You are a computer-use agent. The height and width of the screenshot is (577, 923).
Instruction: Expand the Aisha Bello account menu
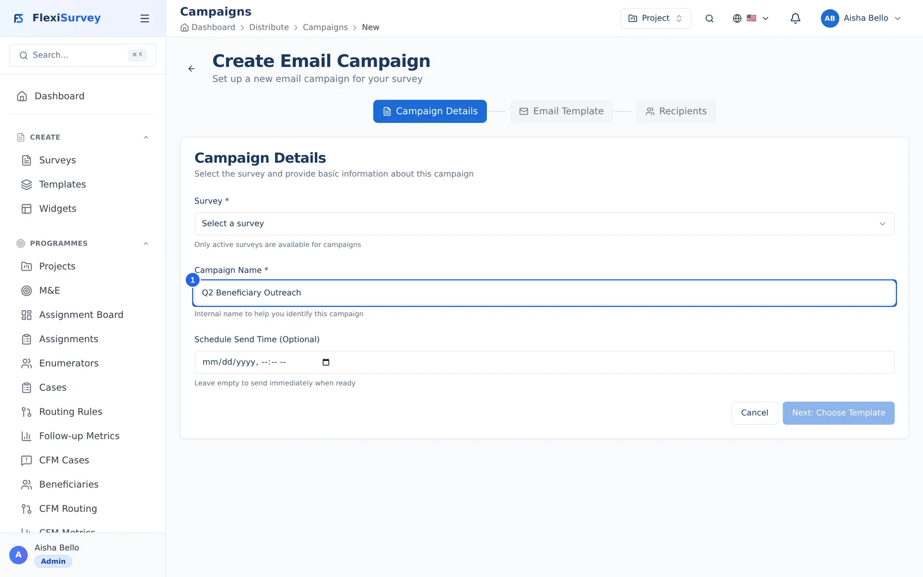coord(861,18)
